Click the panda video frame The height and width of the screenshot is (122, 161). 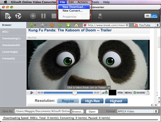click(x=88, y=65)
